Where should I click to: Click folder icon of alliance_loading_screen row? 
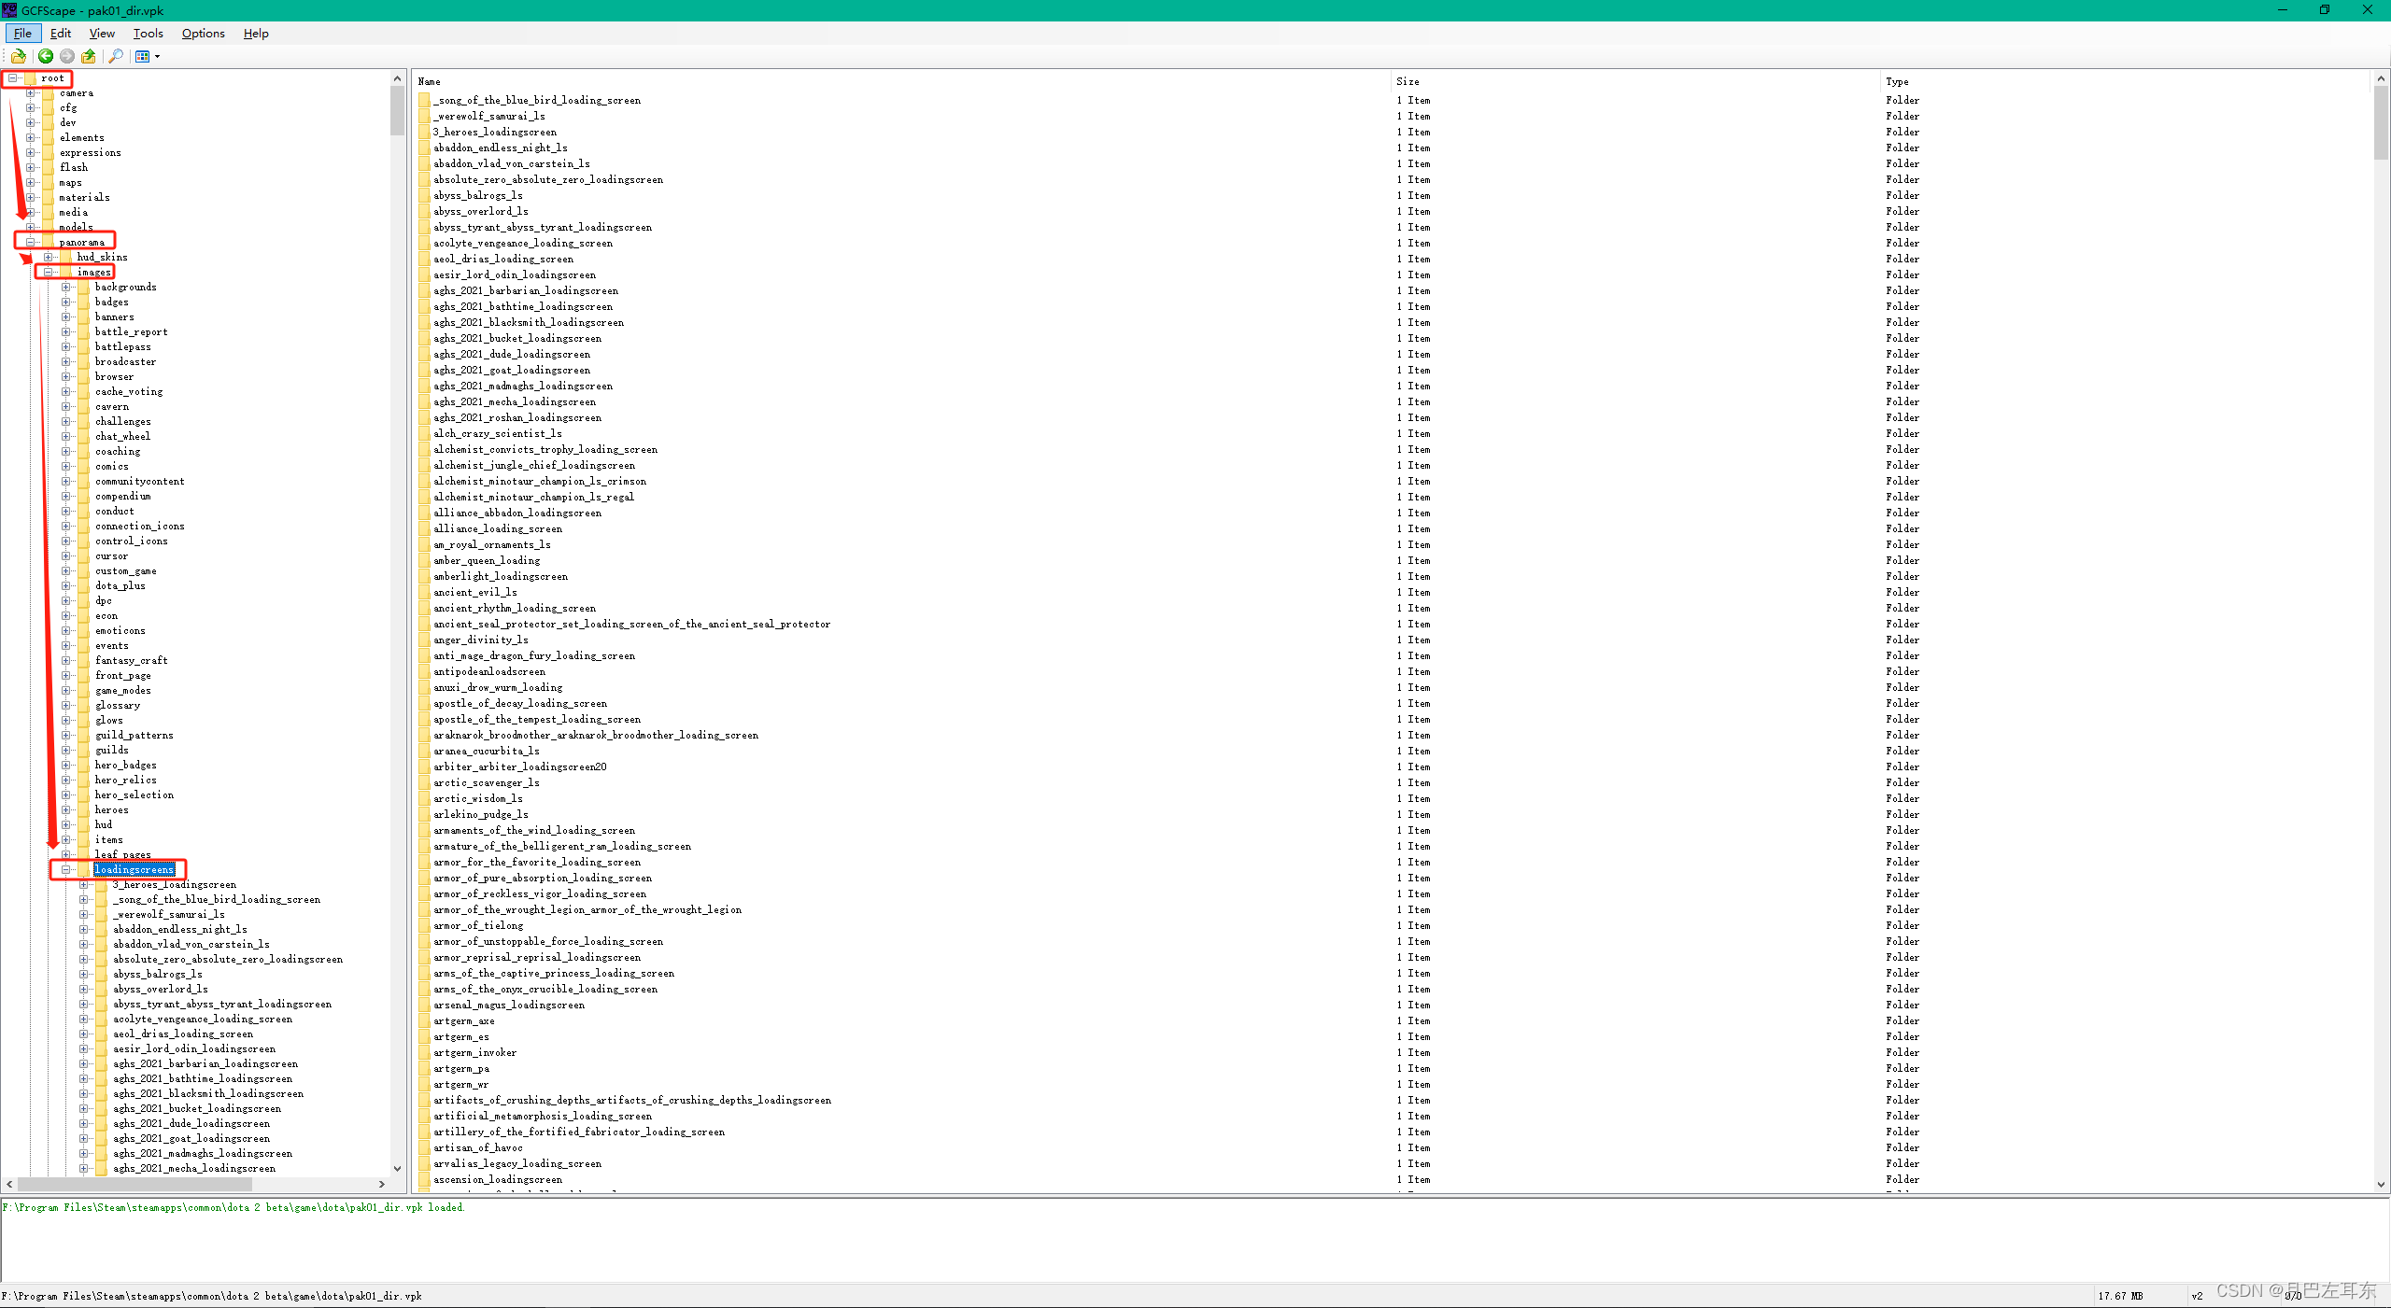coord(424,529)
